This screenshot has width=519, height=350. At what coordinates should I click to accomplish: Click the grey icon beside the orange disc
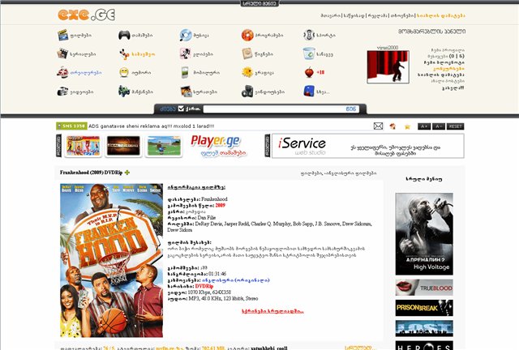[308, 35]
